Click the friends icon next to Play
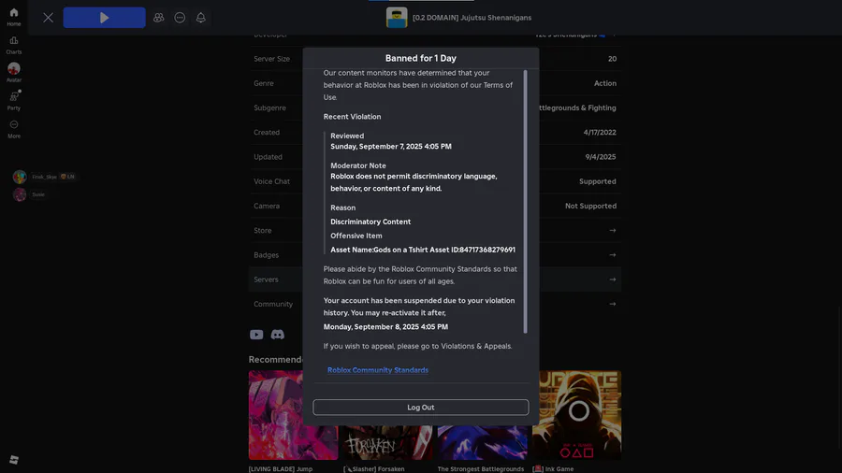This screenshot has height=473, width=842. (158, 18)
